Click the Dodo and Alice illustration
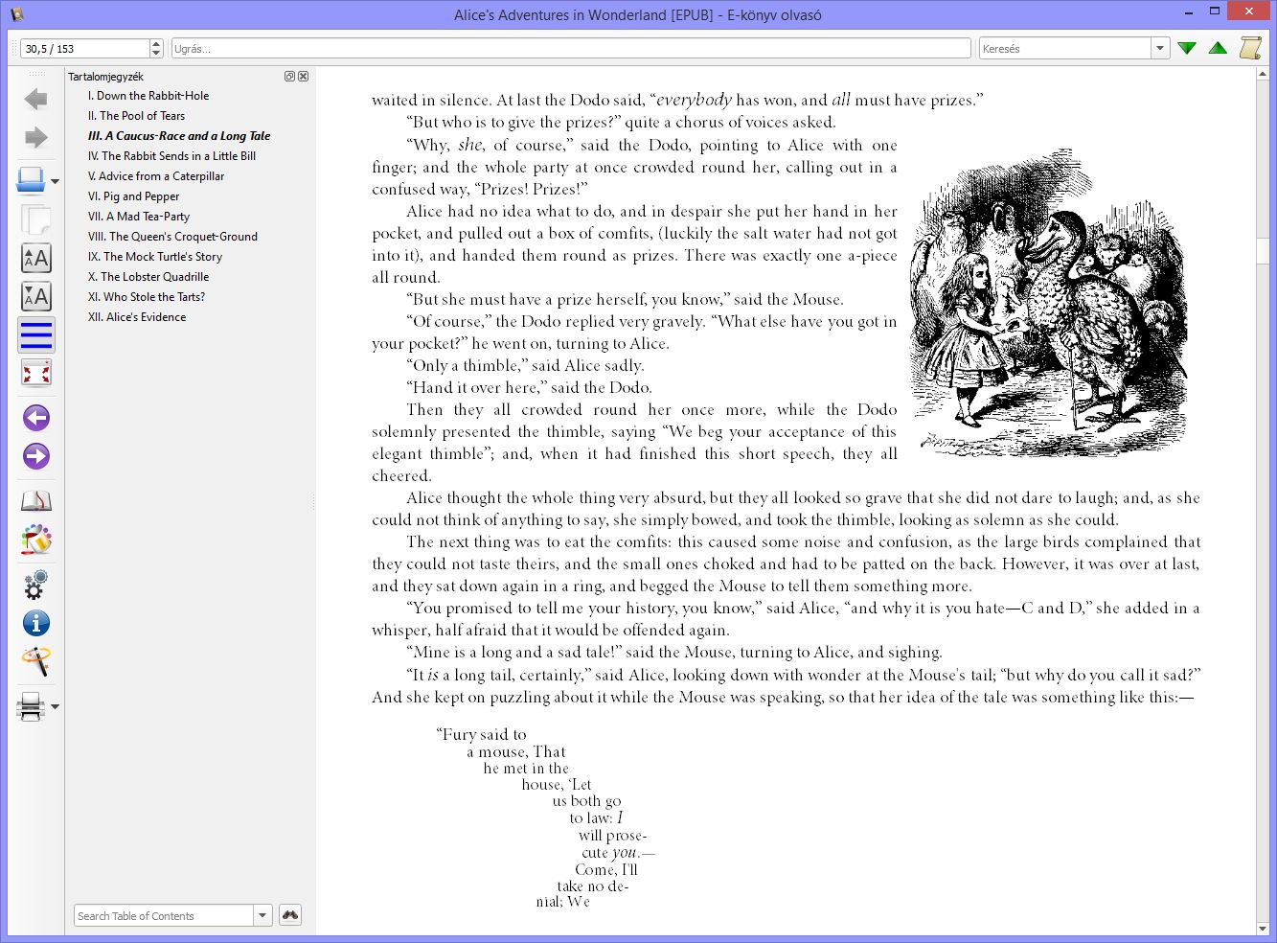 1051,302
